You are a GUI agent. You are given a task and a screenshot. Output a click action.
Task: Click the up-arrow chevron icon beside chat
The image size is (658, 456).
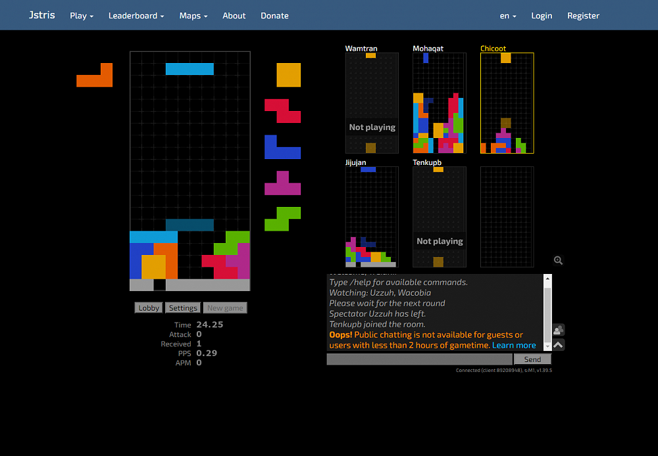(558, 345)
